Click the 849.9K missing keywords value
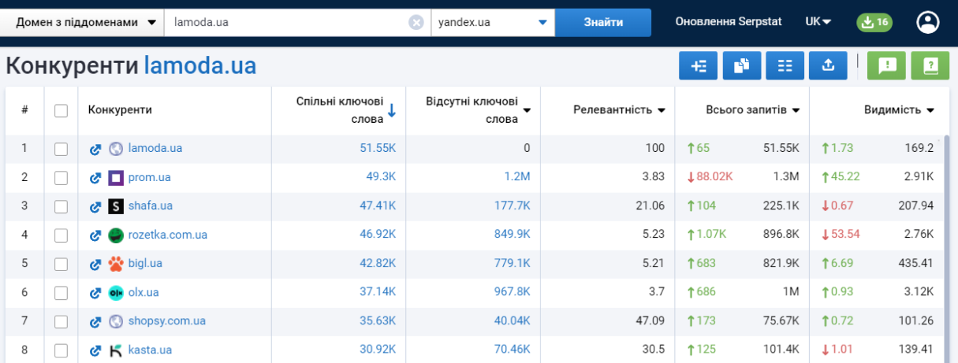The height and width of the screenshot is (363, 958). pyautogui.click(x=513, y=235)
